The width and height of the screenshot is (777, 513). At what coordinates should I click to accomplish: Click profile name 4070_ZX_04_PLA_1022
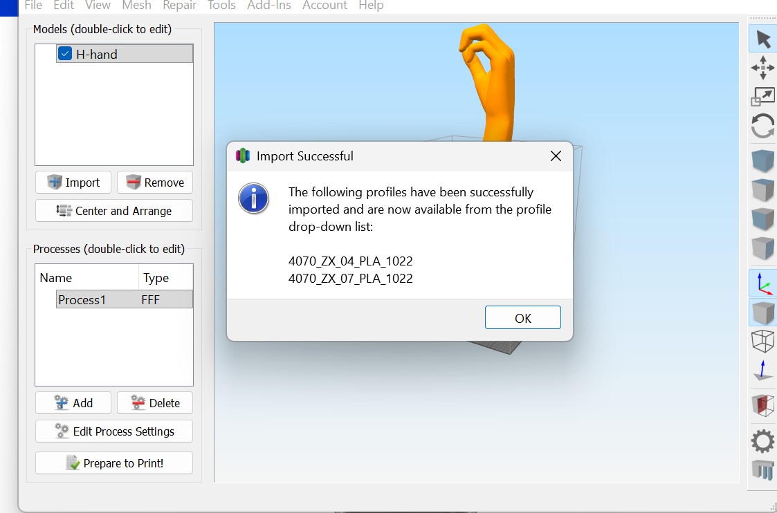point(350,261)
